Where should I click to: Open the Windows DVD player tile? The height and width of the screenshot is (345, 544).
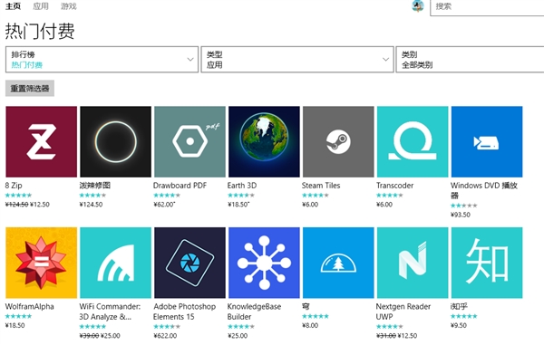click(x=487, y=141)
